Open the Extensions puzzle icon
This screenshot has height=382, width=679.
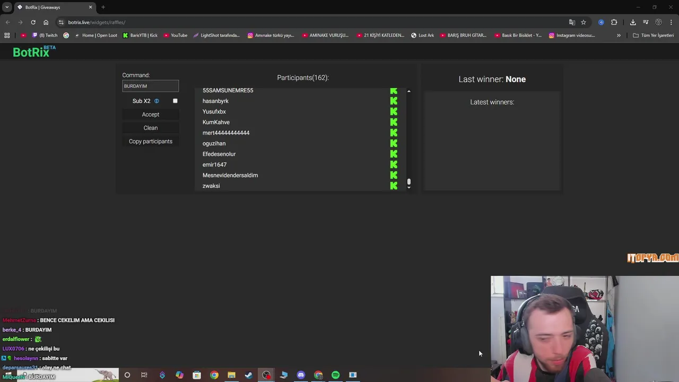tap(614, 22)
